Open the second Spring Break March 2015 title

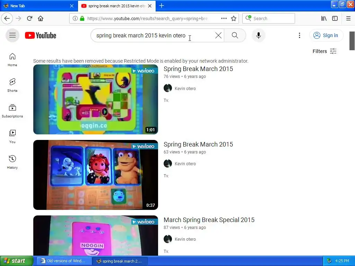(x=198, y=144)
